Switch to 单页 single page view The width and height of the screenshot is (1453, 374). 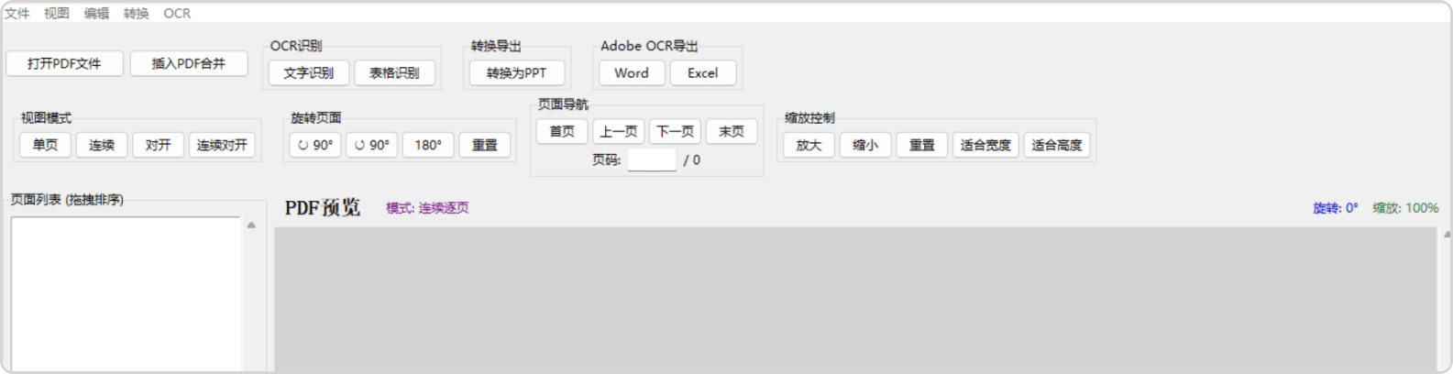pyautogui.click(x=45, y=145)
